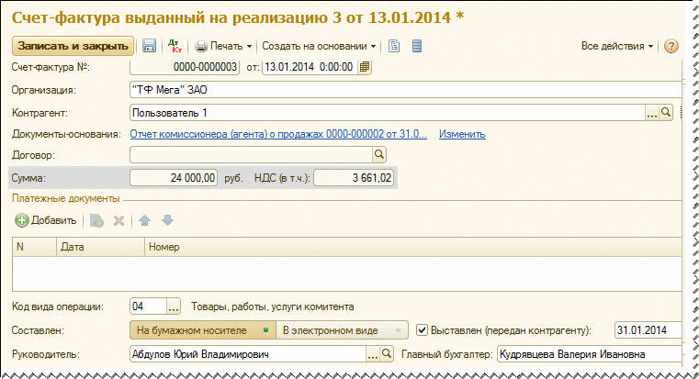Select В электронном виде option
699x379 pixels.
coord(342,330)
